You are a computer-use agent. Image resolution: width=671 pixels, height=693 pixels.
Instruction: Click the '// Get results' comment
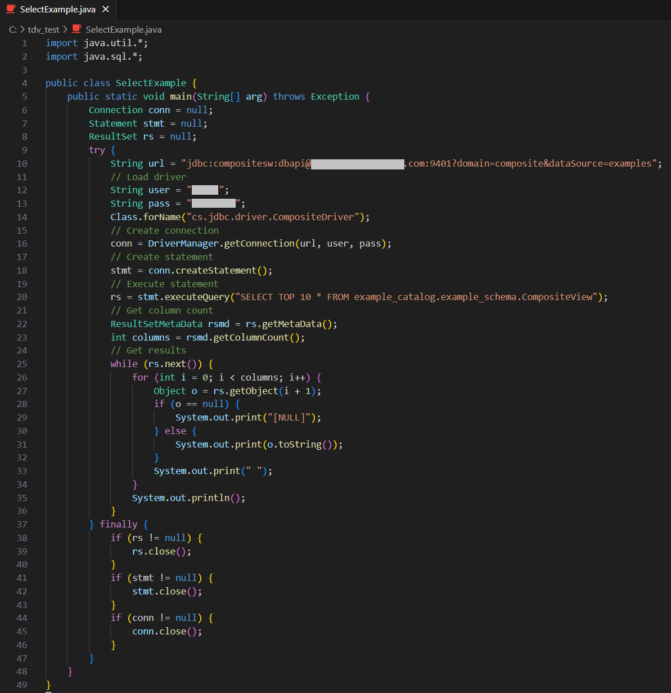coord(148,351)
